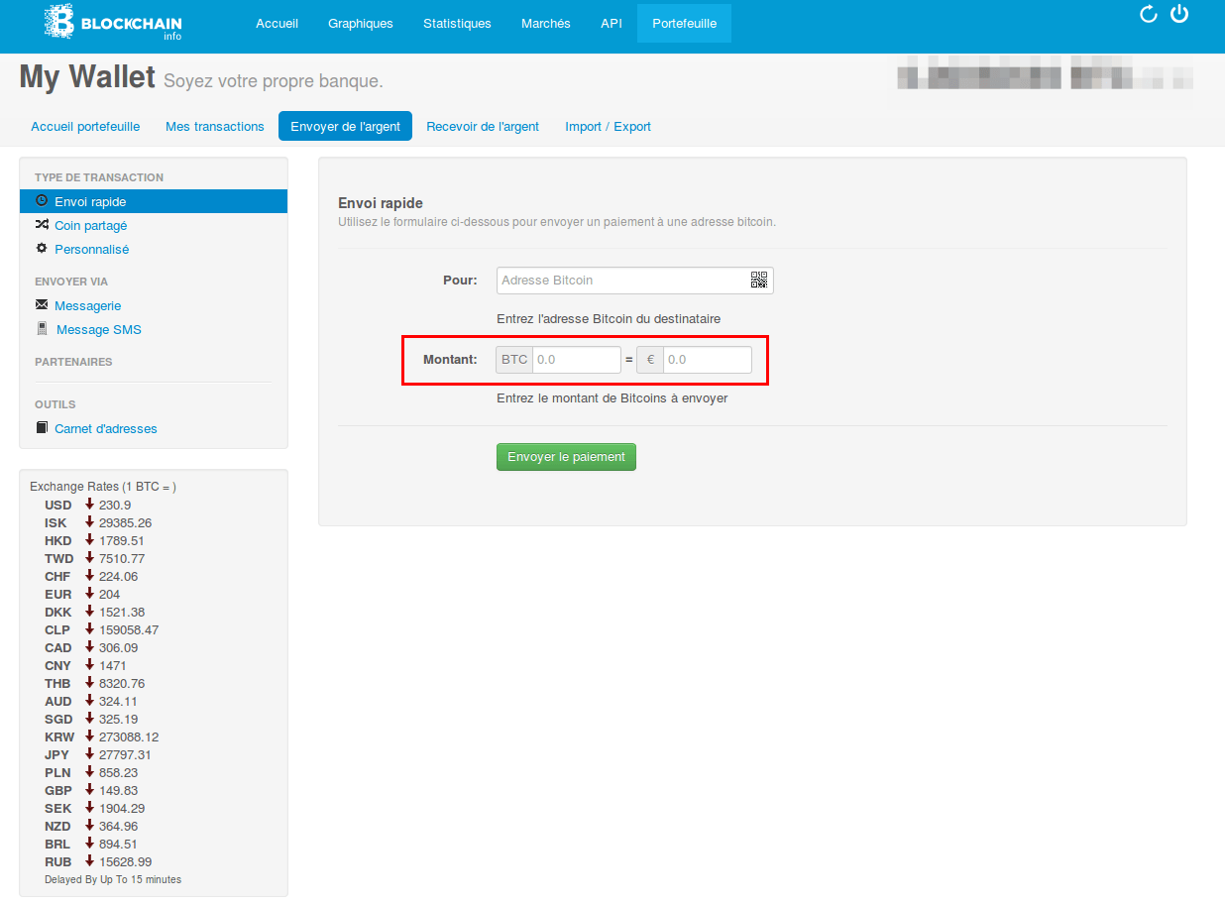Open the Statistiques menu item
1225x905 pixels.
pyautogui.click(x=457, y=24)
